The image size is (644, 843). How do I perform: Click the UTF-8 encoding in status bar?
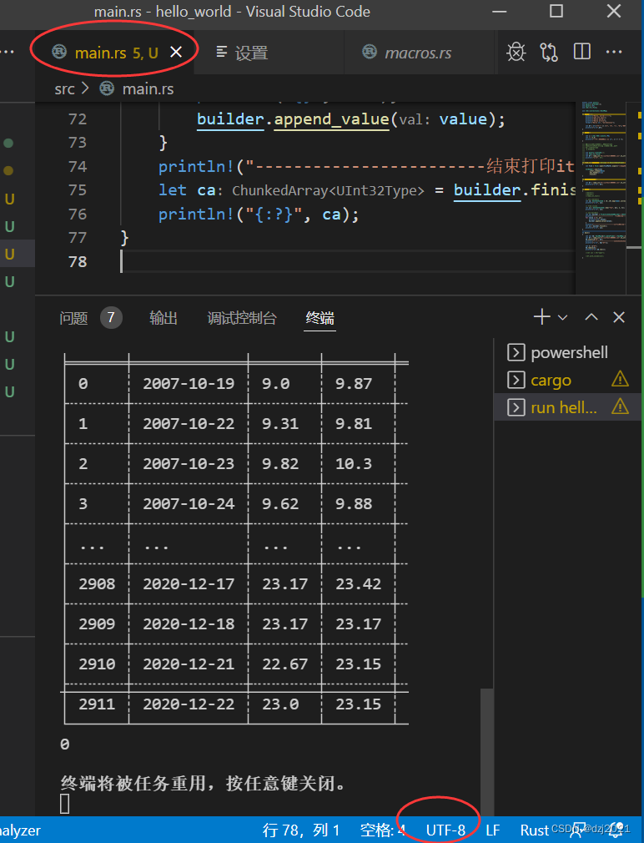[x=445, y=830]
